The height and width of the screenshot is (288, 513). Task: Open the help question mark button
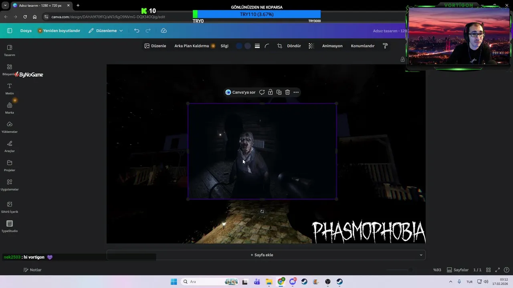507,270
